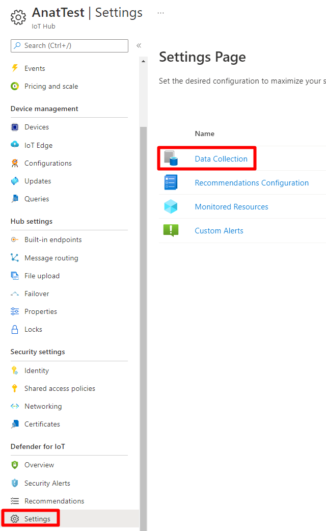Viewport: 326px width, 531px height.
Task: Click the File upload icon
Action: (16, 275)
